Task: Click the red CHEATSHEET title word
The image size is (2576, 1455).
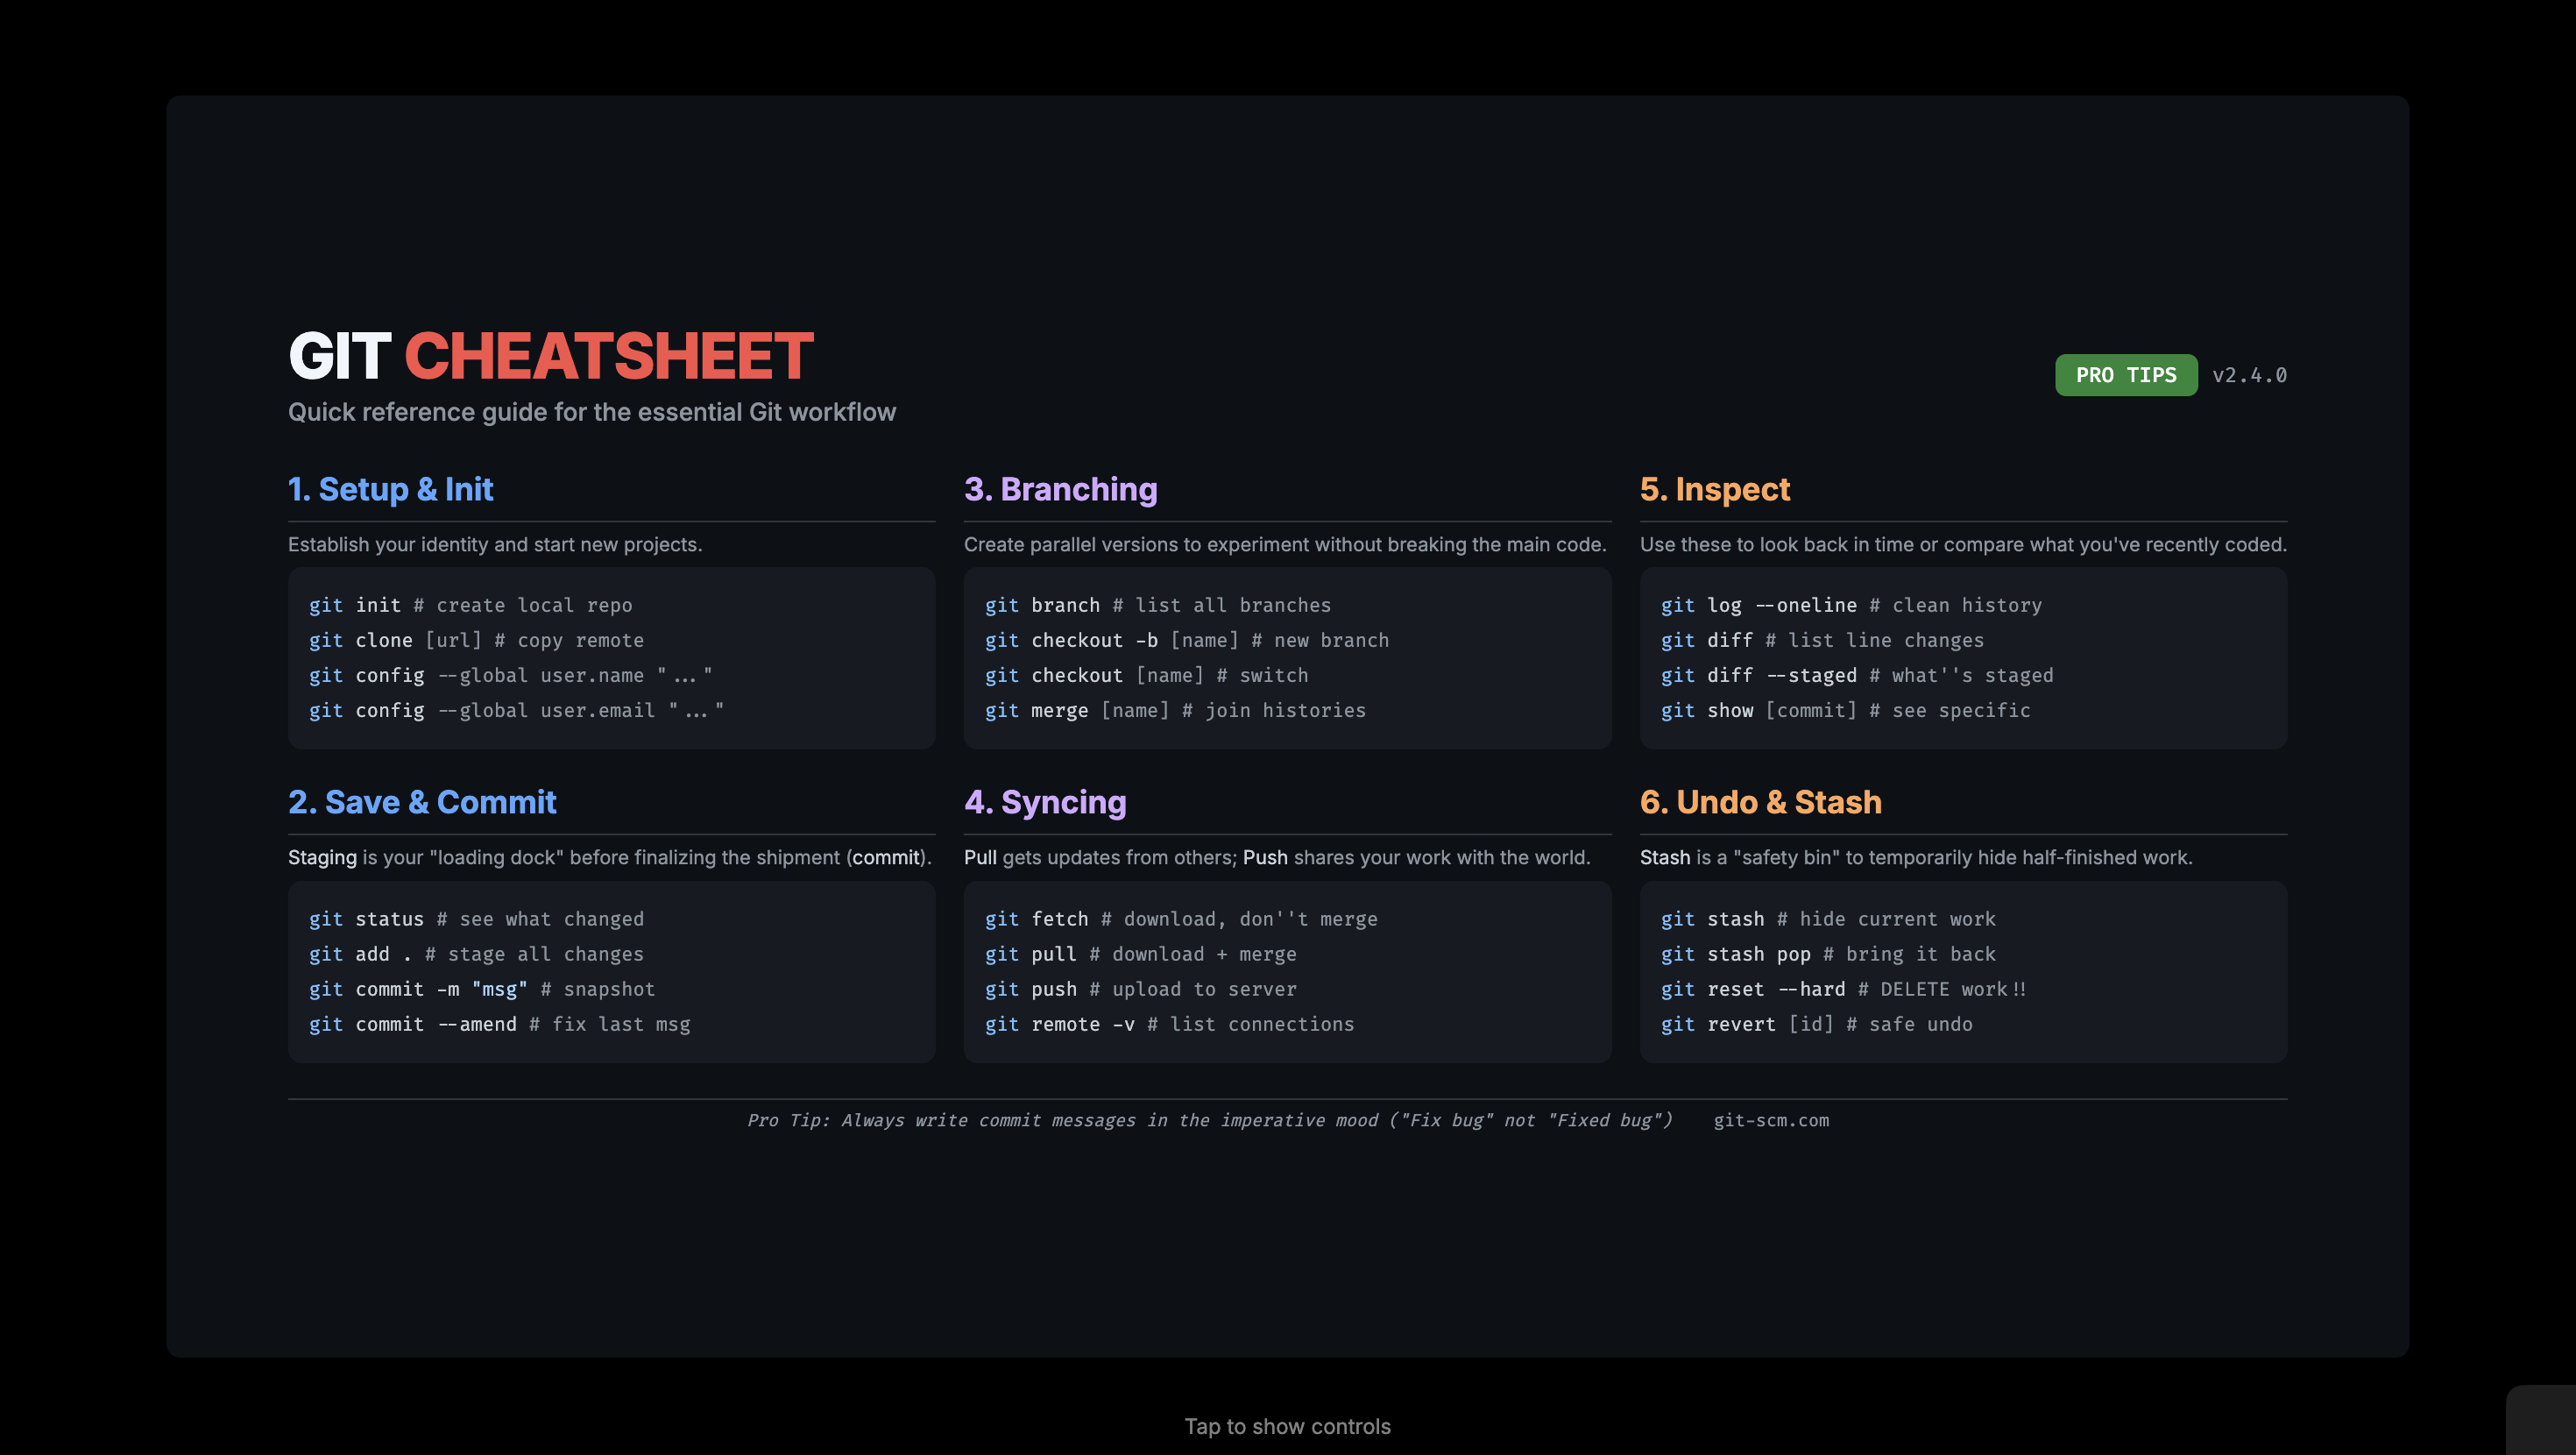Action: pos(608,356)
